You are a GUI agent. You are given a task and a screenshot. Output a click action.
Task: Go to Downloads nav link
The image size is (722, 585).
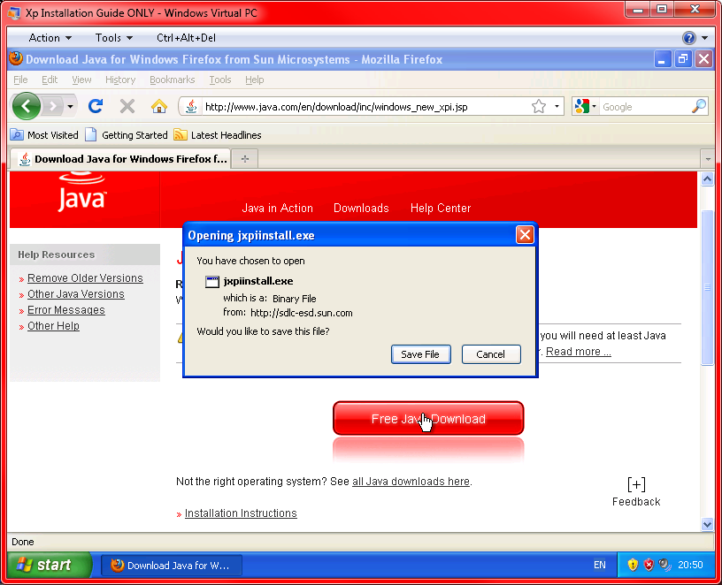coord(361,209)
